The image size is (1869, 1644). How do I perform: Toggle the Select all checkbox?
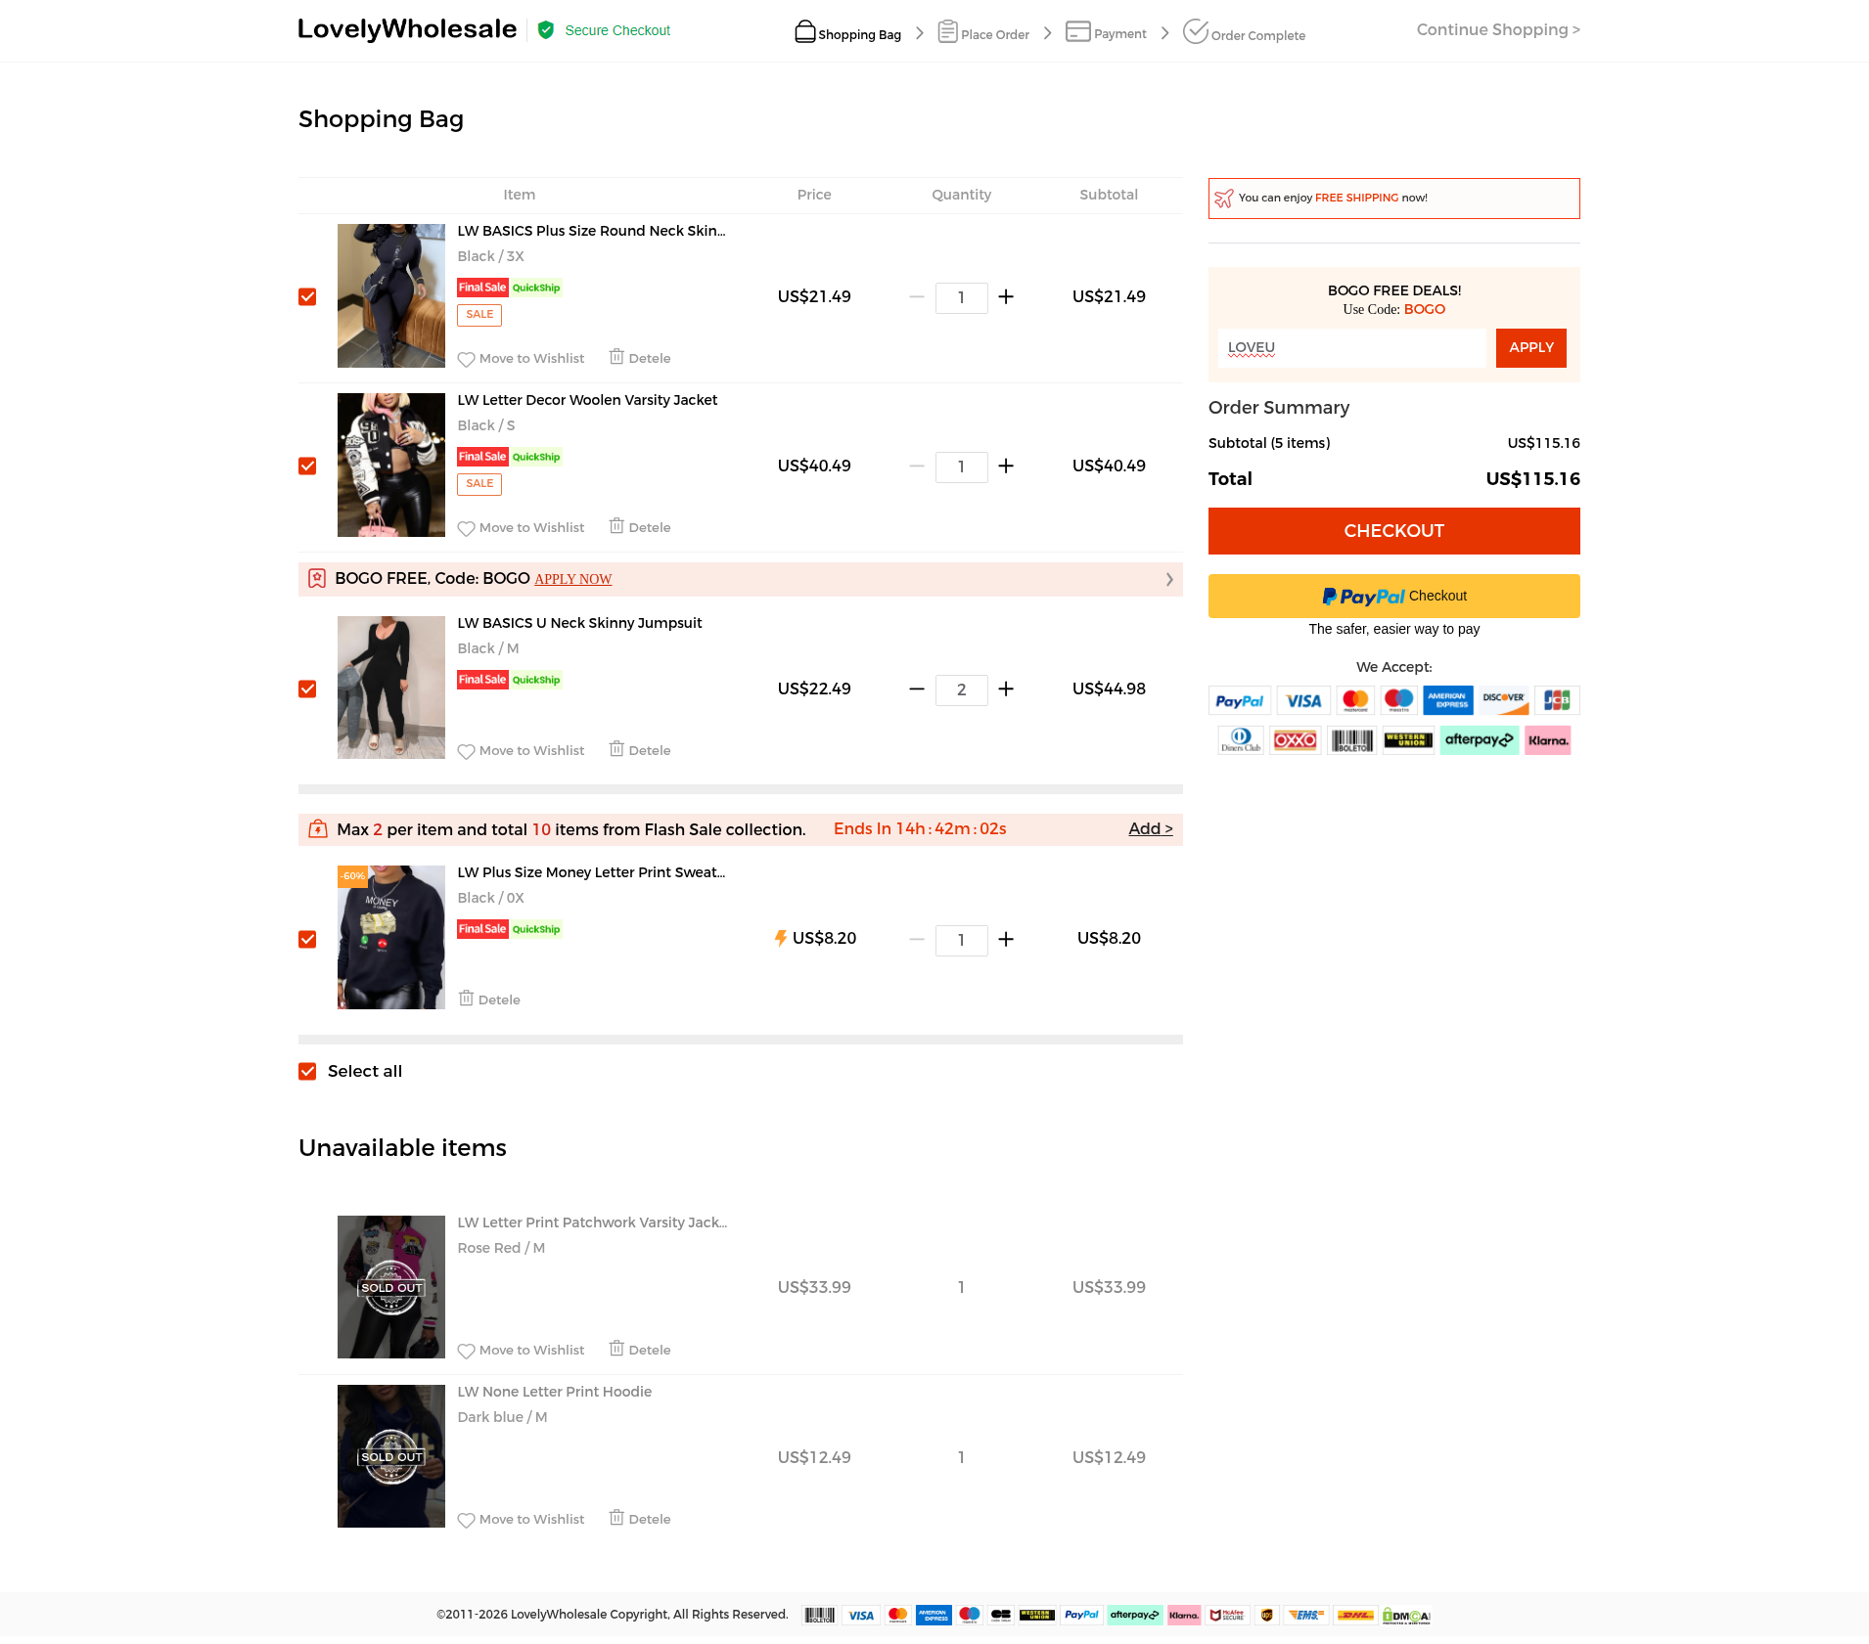click(x=307, y=1071)
